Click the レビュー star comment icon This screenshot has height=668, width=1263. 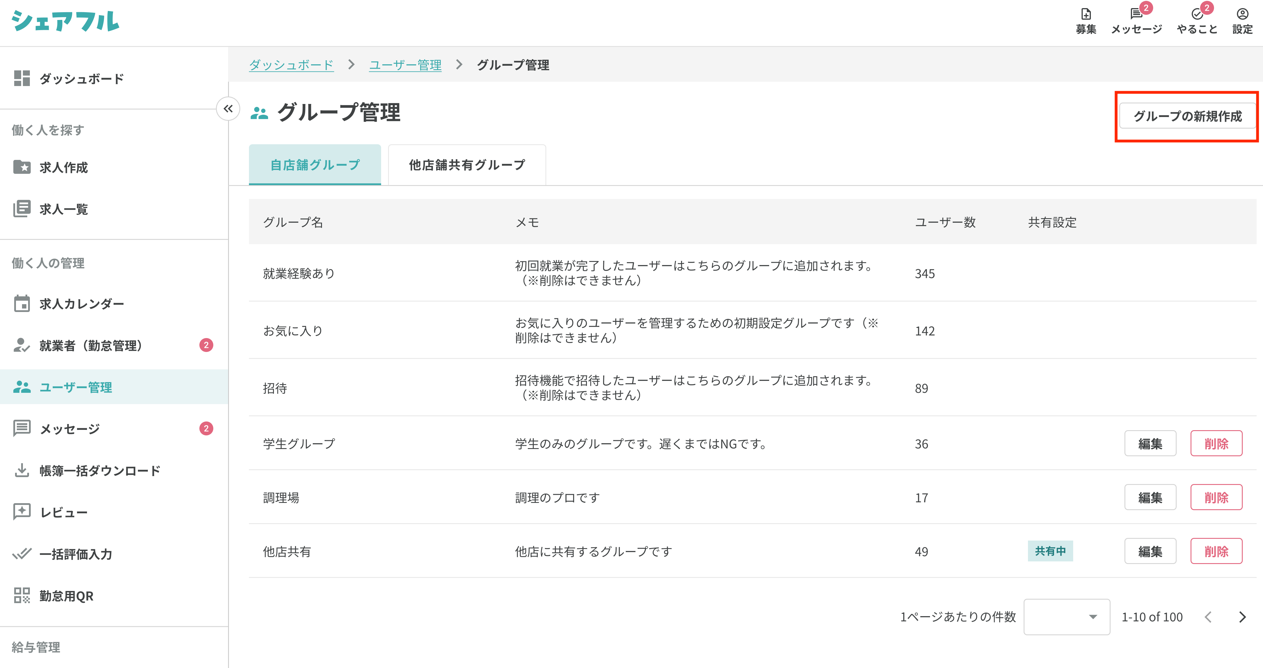[21, 512]
